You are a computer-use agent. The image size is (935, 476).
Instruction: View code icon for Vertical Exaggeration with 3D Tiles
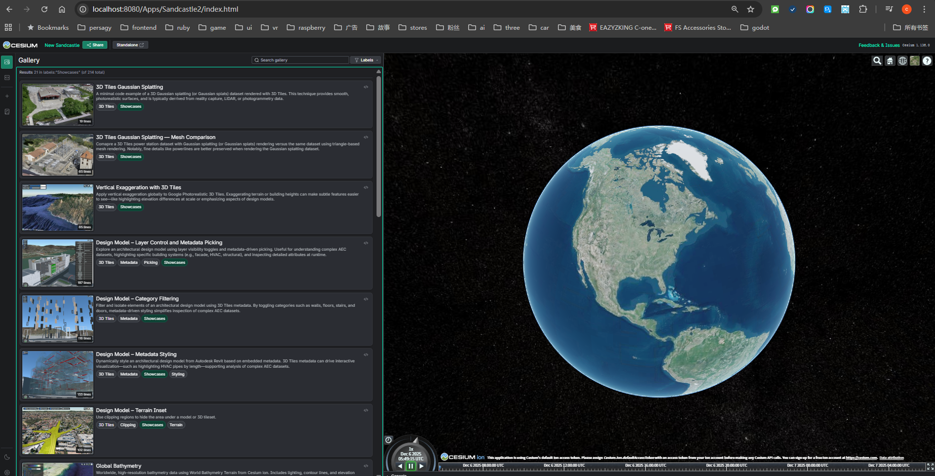tap(366, 188)
